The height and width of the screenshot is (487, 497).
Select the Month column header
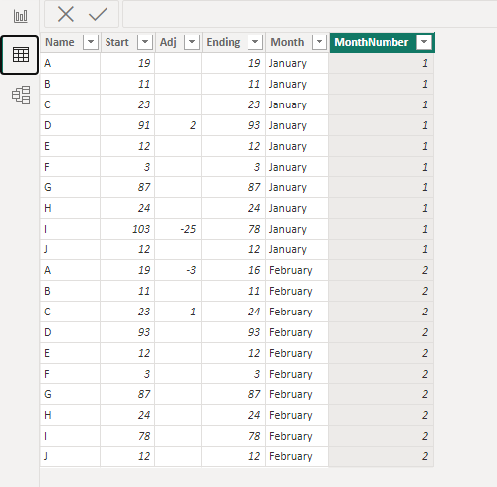coord(298,42)
